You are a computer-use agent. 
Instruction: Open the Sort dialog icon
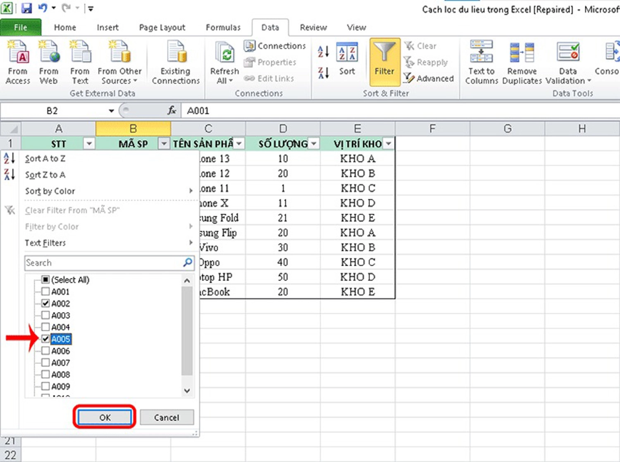(347, 59)
